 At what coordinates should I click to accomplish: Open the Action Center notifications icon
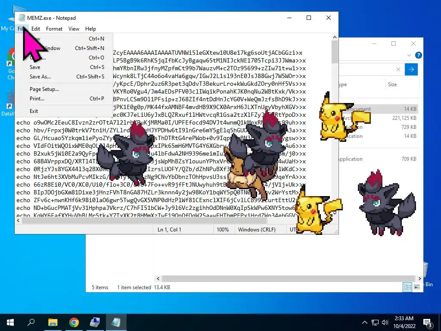pos(428,322)
